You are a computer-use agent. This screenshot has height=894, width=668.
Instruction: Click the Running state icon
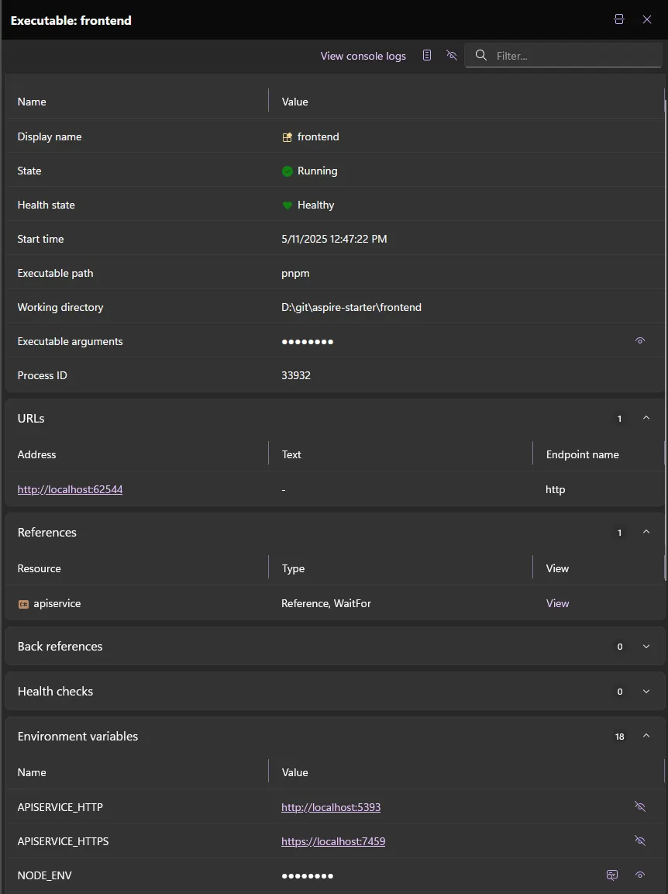[x=287, y=171]
